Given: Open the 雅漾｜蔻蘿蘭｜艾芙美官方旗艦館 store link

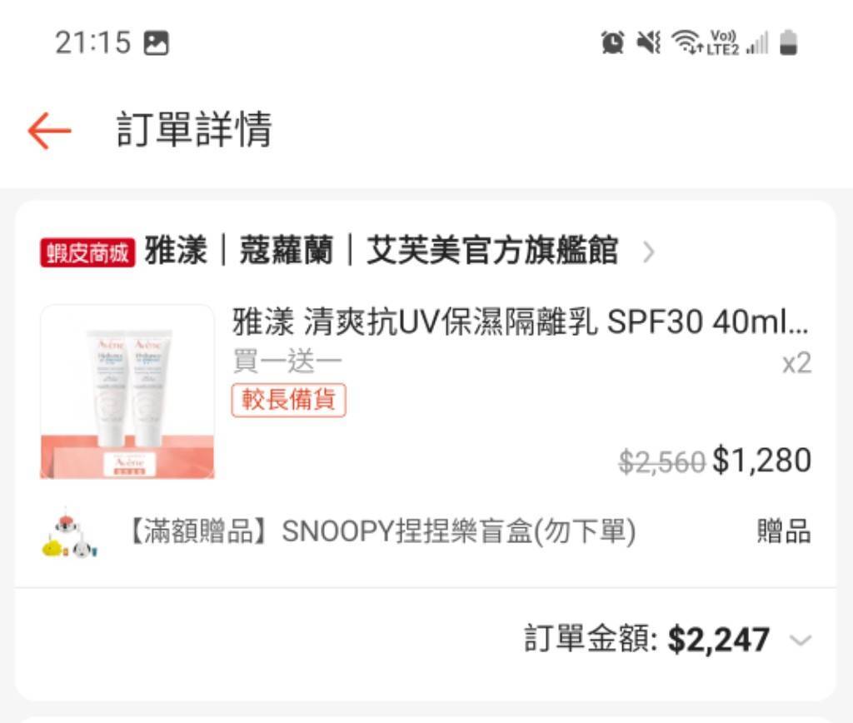Looking at the screenshot, I should [381, 251].
